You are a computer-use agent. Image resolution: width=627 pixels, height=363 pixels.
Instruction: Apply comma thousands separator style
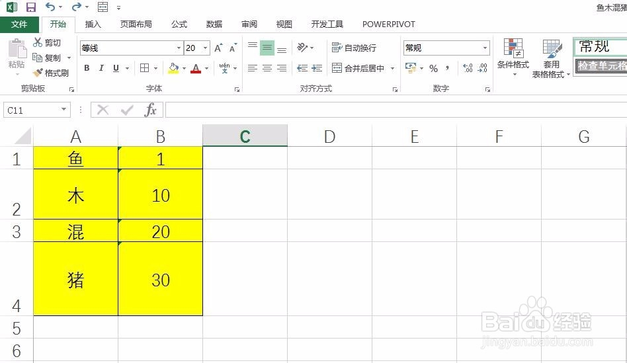point(448,68)
